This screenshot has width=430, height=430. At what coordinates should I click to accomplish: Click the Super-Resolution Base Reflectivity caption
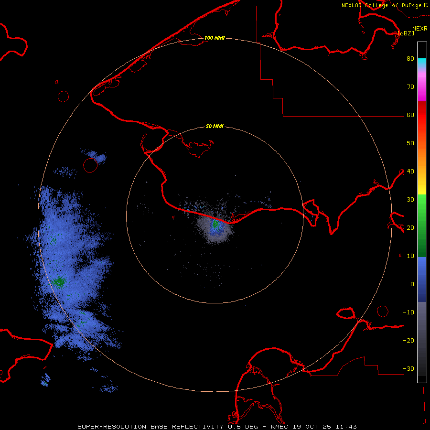217,427
